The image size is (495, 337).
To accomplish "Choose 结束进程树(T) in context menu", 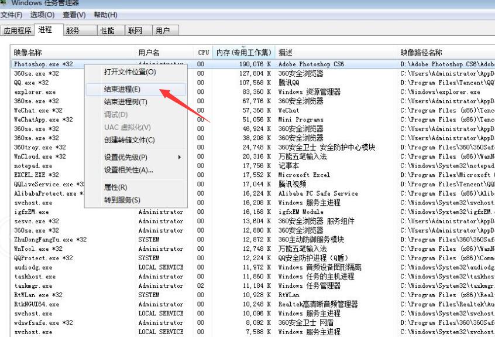I will click(136, 102).
